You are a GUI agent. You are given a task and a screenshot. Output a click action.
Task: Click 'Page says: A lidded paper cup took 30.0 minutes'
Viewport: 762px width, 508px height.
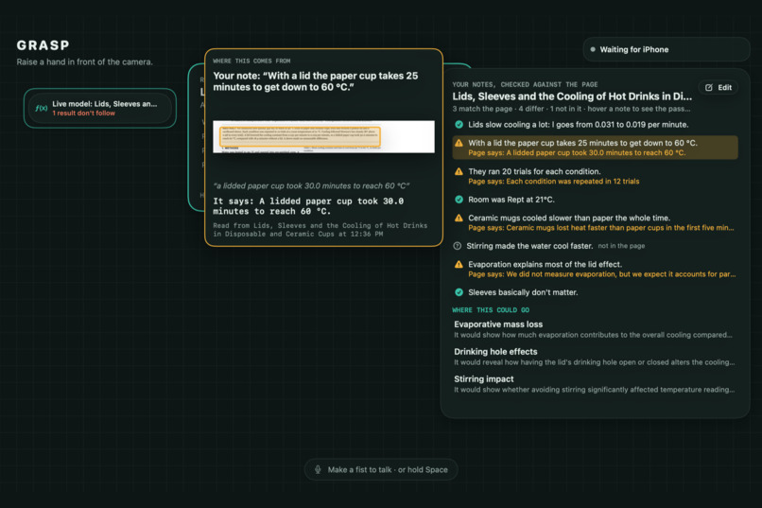click(577, 152)
